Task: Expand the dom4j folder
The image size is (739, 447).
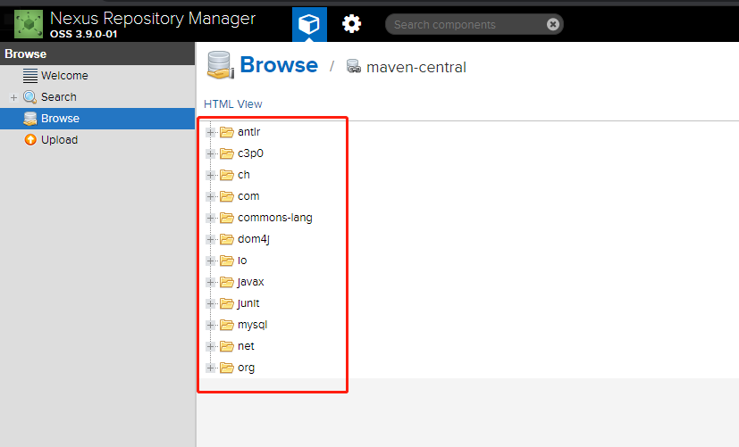Action: pos(211,239)
